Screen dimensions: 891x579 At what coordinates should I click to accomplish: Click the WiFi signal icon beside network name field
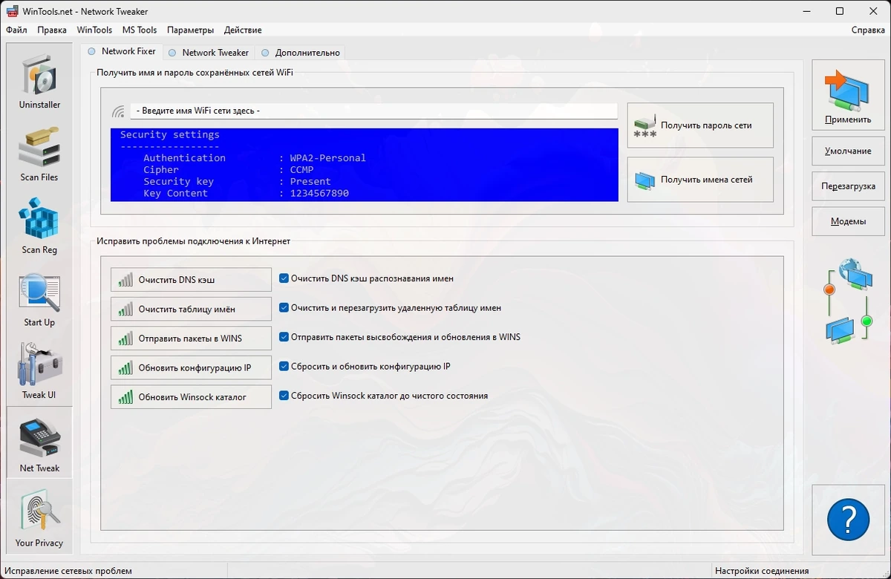click(x=119, y=111)
